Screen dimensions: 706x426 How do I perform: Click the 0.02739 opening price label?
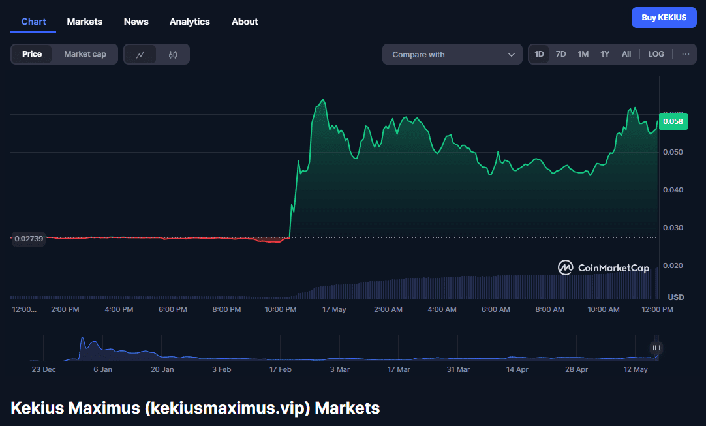(29, 239)
